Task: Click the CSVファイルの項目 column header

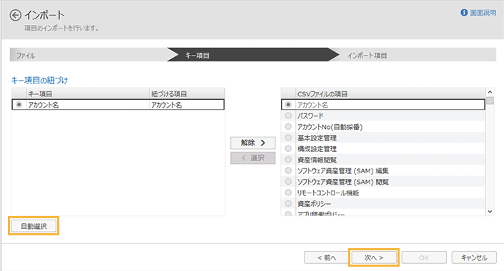Action: [390, 93]
